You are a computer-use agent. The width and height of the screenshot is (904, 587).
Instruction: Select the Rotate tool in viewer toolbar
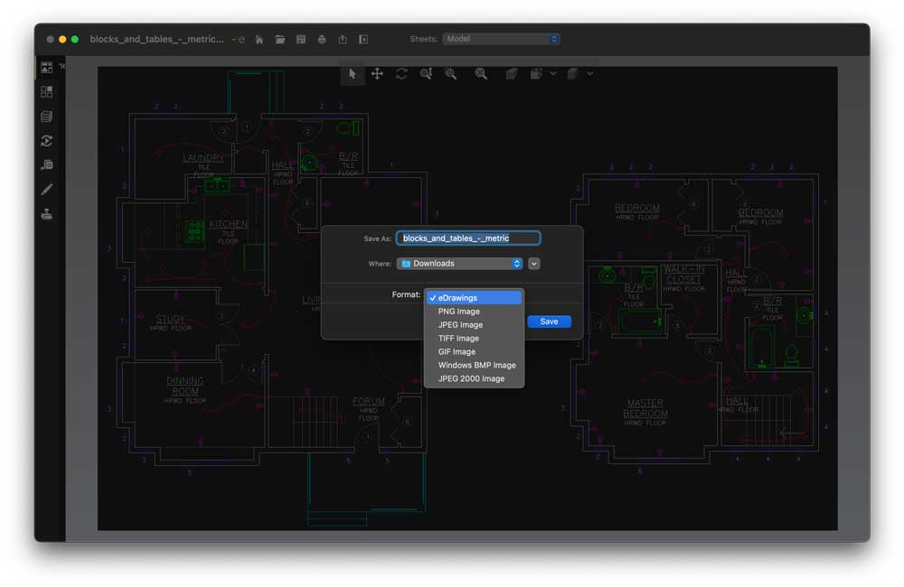[401, 74]
